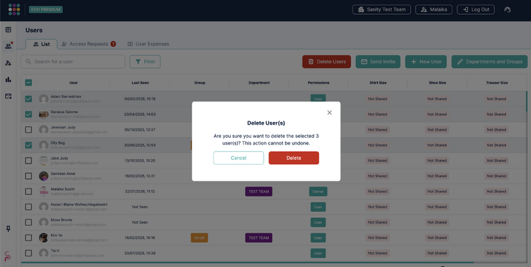
Task: Open the headset support icon
Action: [x=507, y=9]
